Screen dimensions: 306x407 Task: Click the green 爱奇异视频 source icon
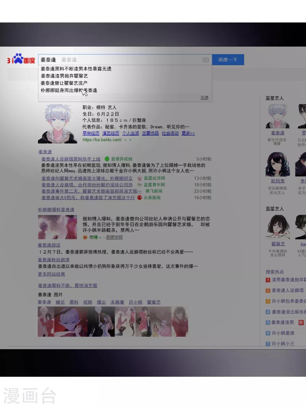click(107, 159)
